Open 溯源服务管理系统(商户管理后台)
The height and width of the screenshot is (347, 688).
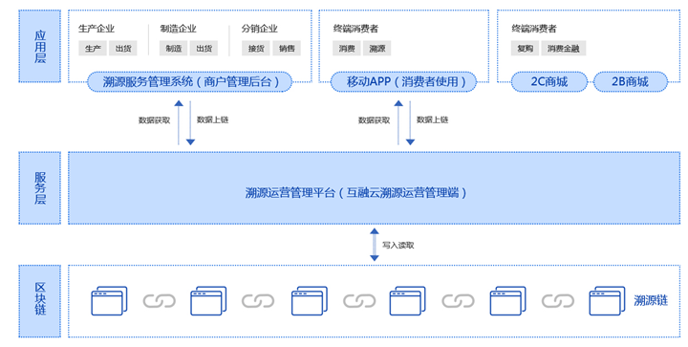(189, 81)
